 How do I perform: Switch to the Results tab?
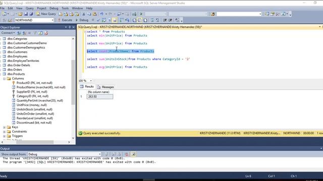pos(87,87)
